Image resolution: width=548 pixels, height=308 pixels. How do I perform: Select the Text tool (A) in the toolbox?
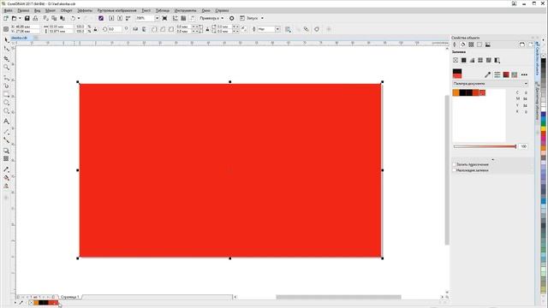(6, 121)
